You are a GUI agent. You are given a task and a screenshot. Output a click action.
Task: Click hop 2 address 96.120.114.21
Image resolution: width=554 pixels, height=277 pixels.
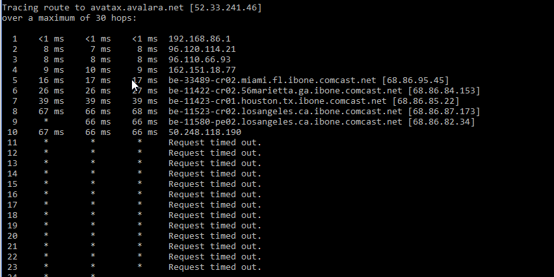[202, 49]
